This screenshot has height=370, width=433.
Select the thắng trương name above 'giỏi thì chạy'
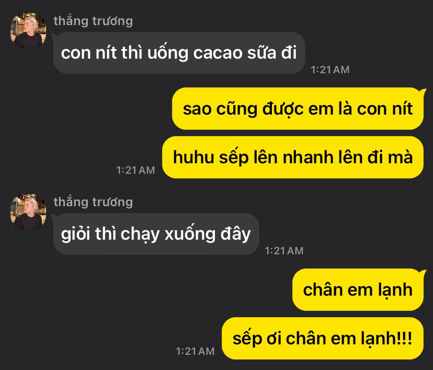pos(93,202)
